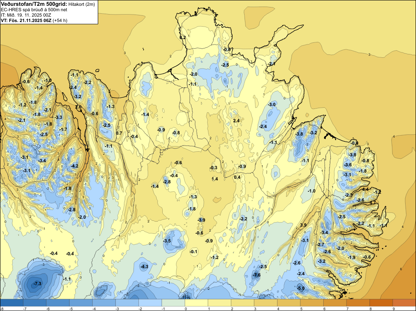The height and width of the screenshot is (311, 416).
Task: Click the -3.3 temperature label on the map
Action: click(x=58, y=117)
